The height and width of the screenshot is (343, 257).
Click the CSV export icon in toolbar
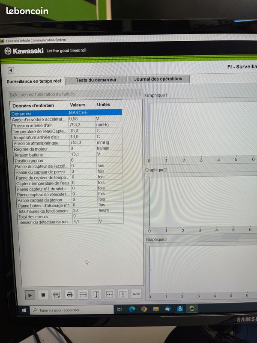click(x=56, y=295)
